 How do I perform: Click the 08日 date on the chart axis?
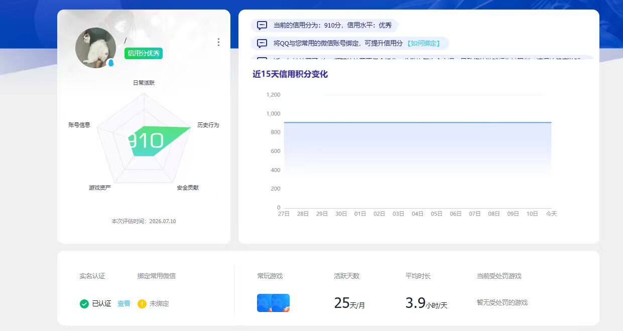pyautogui.click(x=493, y=214)
